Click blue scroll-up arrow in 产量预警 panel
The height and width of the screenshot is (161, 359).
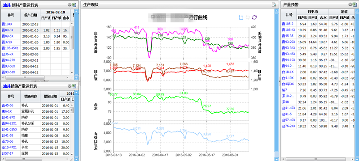357,11
